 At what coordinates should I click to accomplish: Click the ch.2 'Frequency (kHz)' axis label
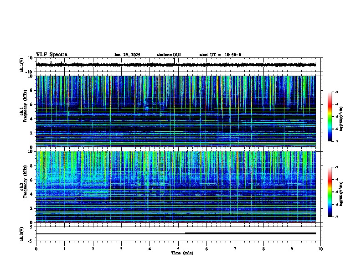25,181
